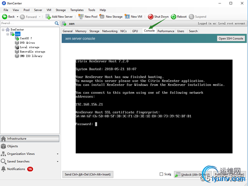This screenshot has width=248, height=186.
Task: Click the SMB ISO library disk icon
Action: (17, 56)
